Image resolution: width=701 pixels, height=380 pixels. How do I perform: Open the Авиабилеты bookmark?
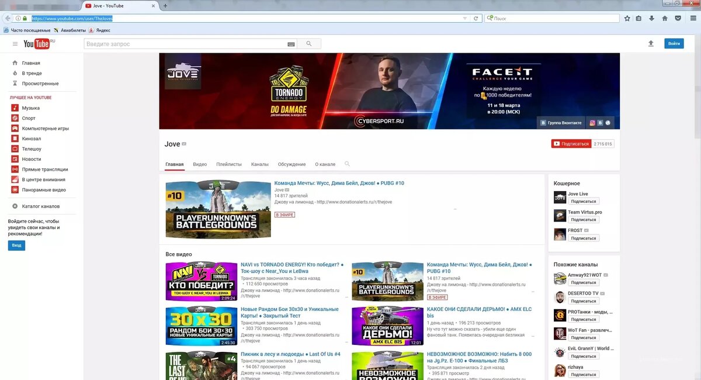[x=70, y=30]
